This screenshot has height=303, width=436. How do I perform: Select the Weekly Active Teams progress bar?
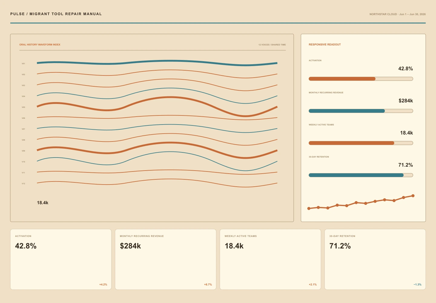[361, 143]
